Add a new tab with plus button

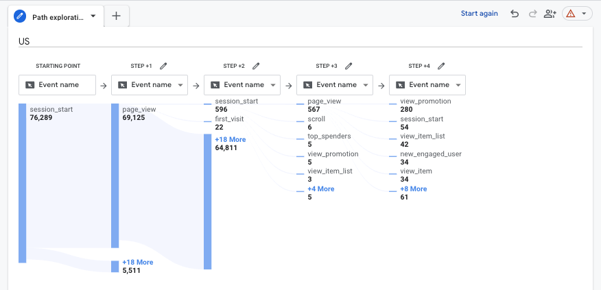(116, 16)
